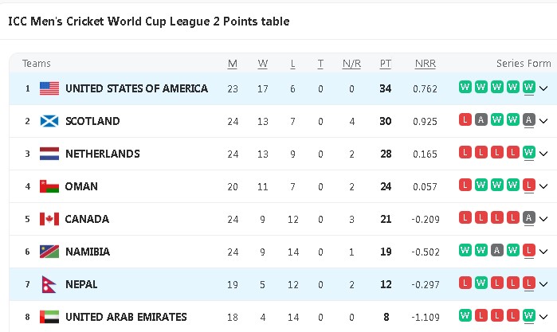Click the Canada flag icon

click(x=49, y=219)
